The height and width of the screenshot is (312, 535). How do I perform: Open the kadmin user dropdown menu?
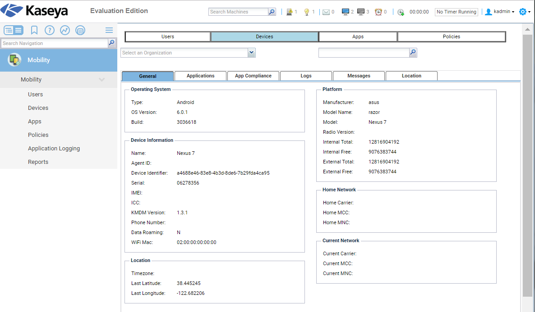[504, 12]
